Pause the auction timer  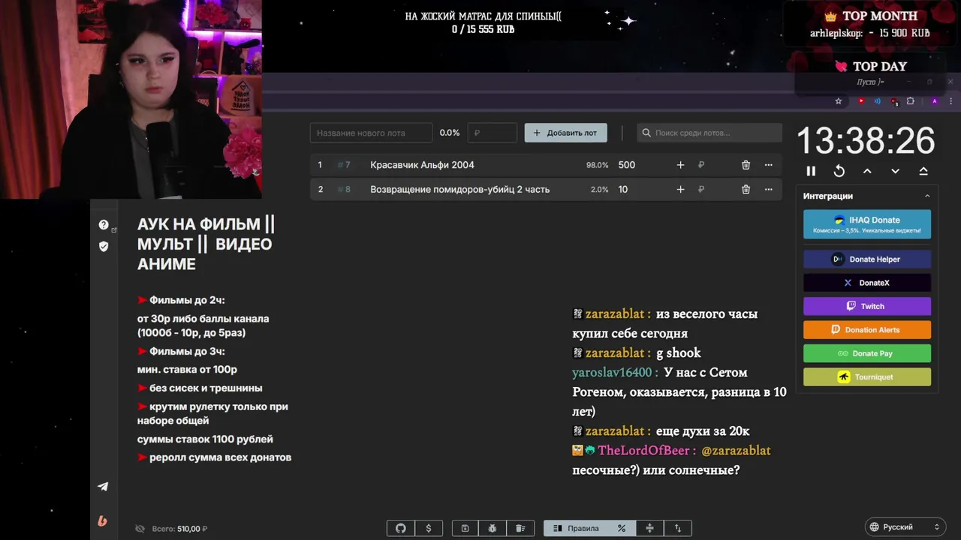(x=811, y=171)
